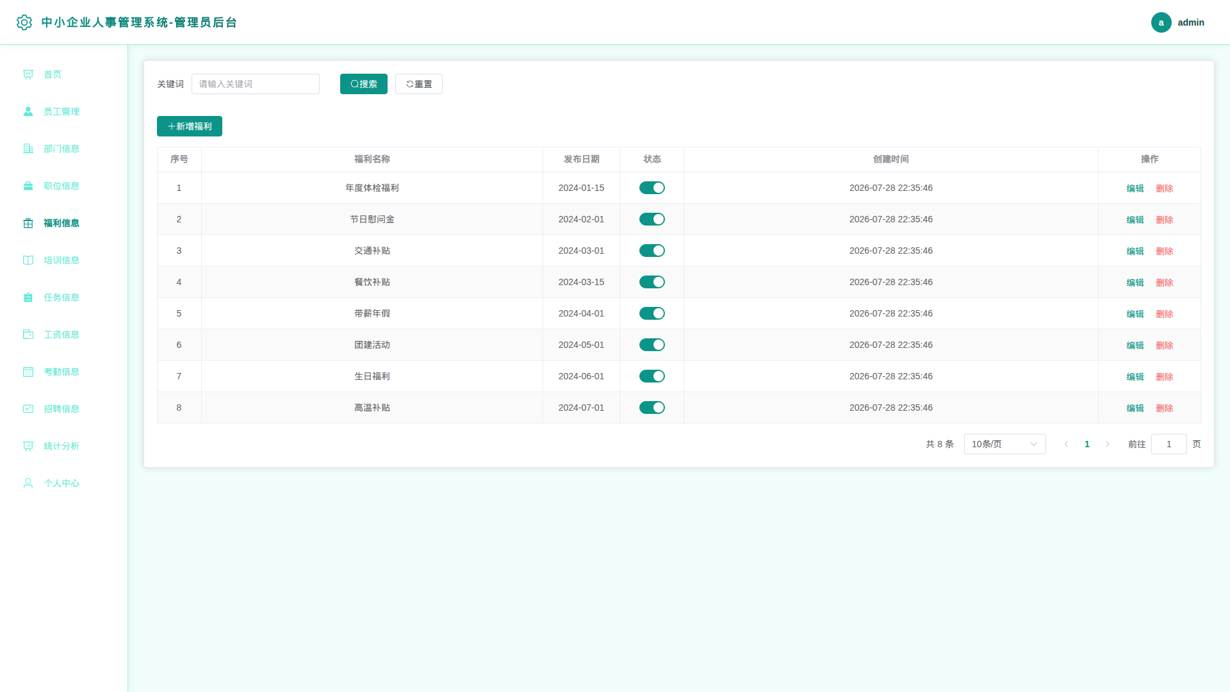Delete the 高温补贴 row
The height and width of the screenshot is (692, 1230).
[1164, 408]
